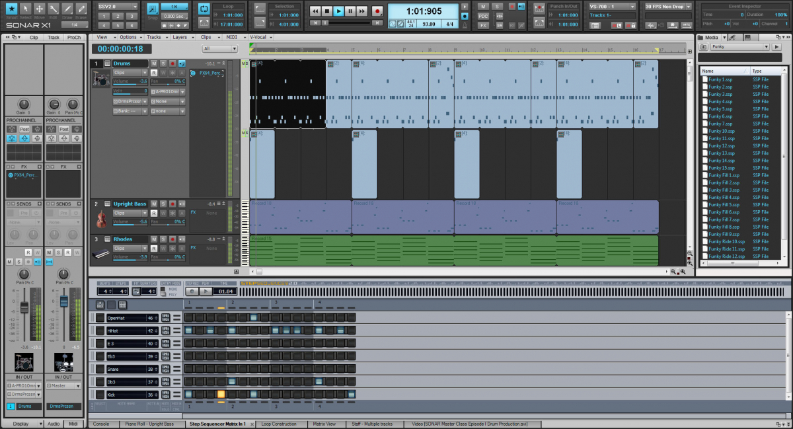Adjust Upright Bass Volume slider
This screenshot has height=429, width=793.
pyautogui.click(x=130, y=222)
